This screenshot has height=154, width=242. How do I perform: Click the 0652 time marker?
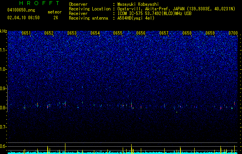pyautogui.click(x=49, y=33)
